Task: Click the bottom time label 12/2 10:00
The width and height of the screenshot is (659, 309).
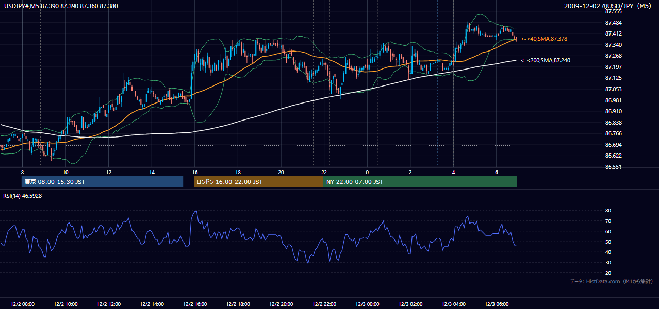Action: point(65,304)
